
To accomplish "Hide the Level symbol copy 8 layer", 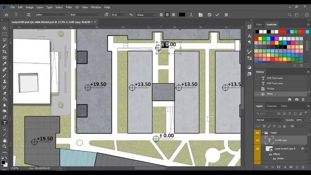I will pos(258,149).
